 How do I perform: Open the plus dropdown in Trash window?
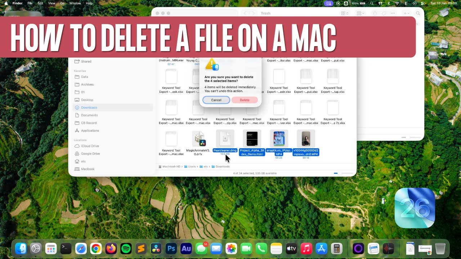tap(406, 13)
